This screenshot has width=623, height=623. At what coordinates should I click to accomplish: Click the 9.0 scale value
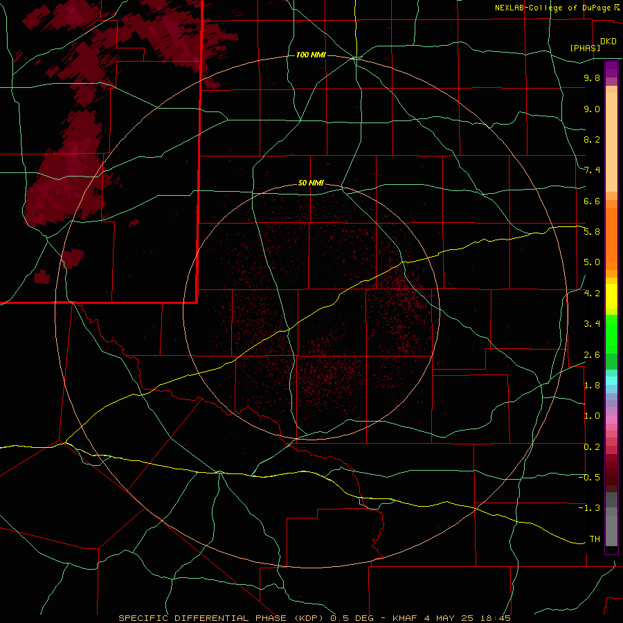[592, 109]
